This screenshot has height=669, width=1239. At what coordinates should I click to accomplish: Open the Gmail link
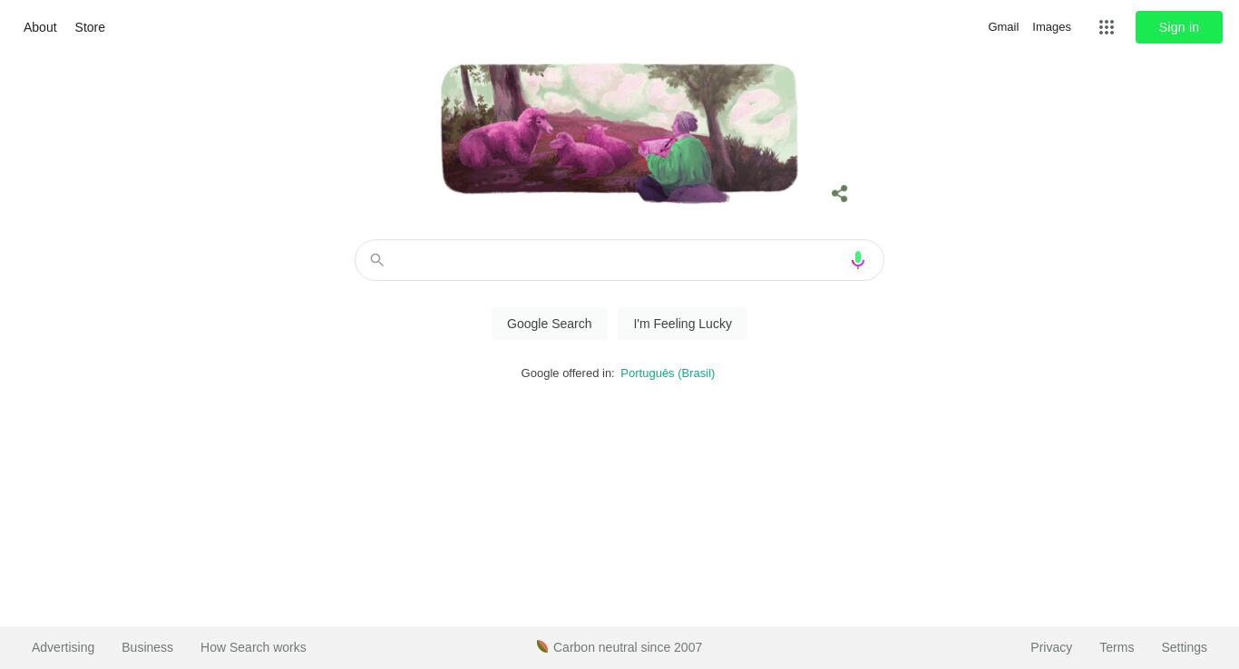1003,27
